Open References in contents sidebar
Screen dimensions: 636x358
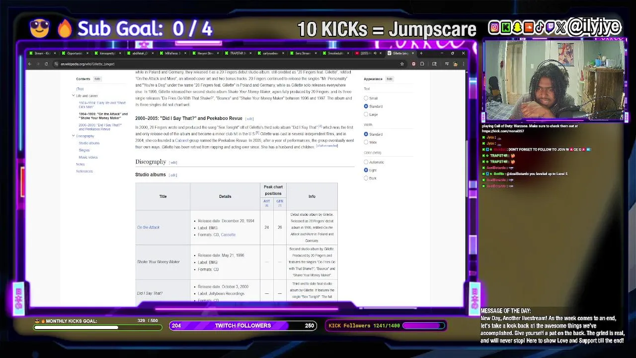click(x=84, y=171)
